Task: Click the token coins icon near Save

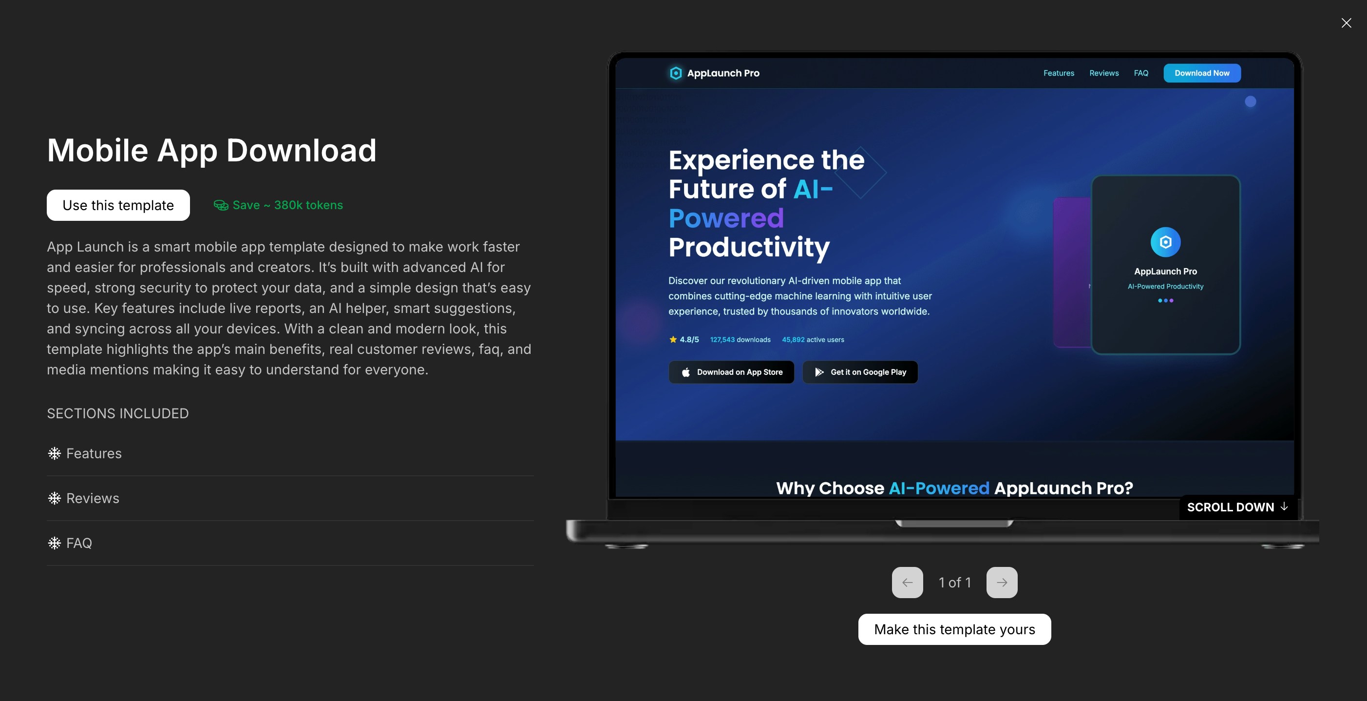Action: [221, 206]
